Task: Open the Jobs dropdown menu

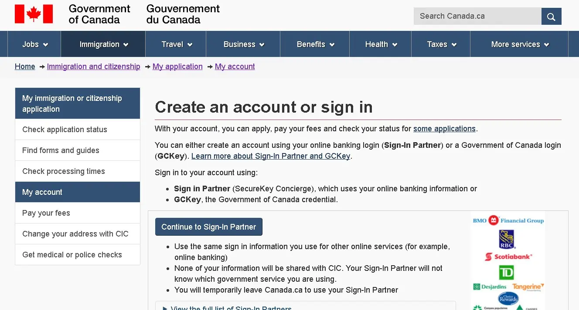Action: click(x=35, y=44)
